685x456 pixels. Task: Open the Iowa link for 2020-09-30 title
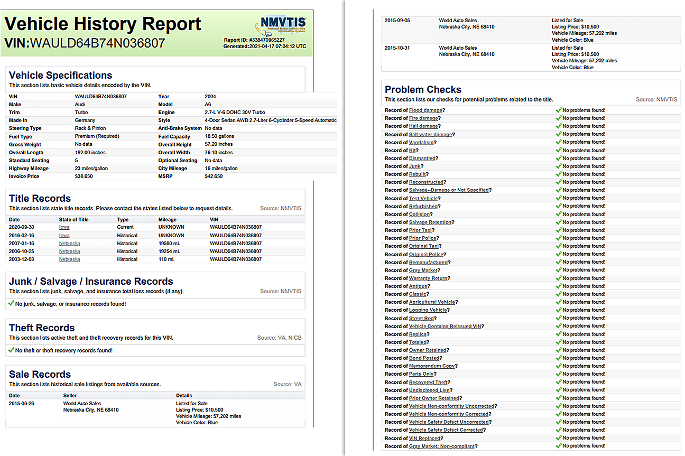click(64, 227)
